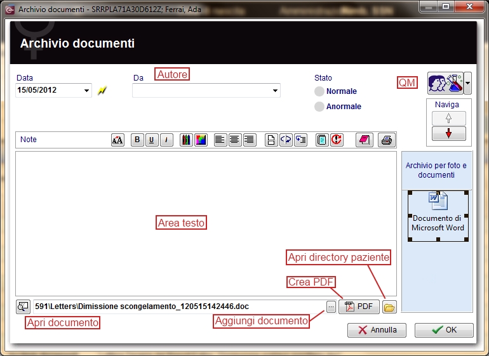Open the background color palette
Image resolution: width=489 pixels, height=356 pixels.
(201, 140)
